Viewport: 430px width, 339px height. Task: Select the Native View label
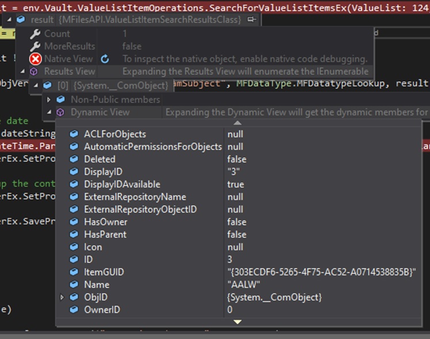click(x=68, y=59)
